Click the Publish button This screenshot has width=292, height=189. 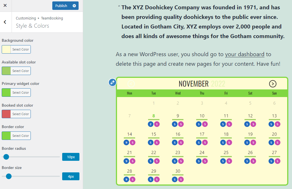click(x=61, y=6)
